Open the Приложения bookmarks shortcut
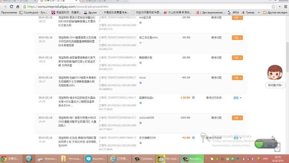The width and height of the screenshot is (289, 163). pyautogui.click(x=9, y=13)
